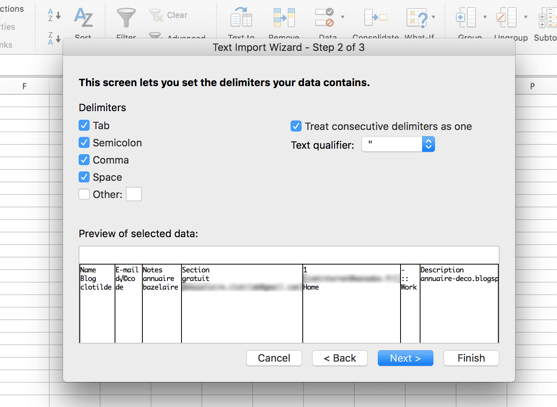Uncheck the Tab delimiter checkbox

pos(84,126)
